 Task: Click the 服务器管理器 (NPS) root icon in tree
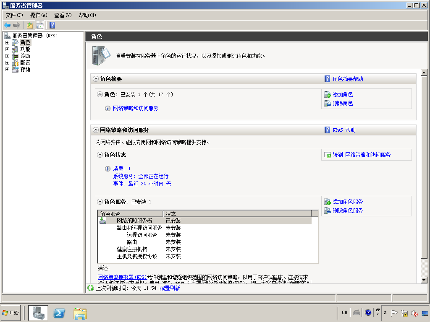click(x=8, y=36)
